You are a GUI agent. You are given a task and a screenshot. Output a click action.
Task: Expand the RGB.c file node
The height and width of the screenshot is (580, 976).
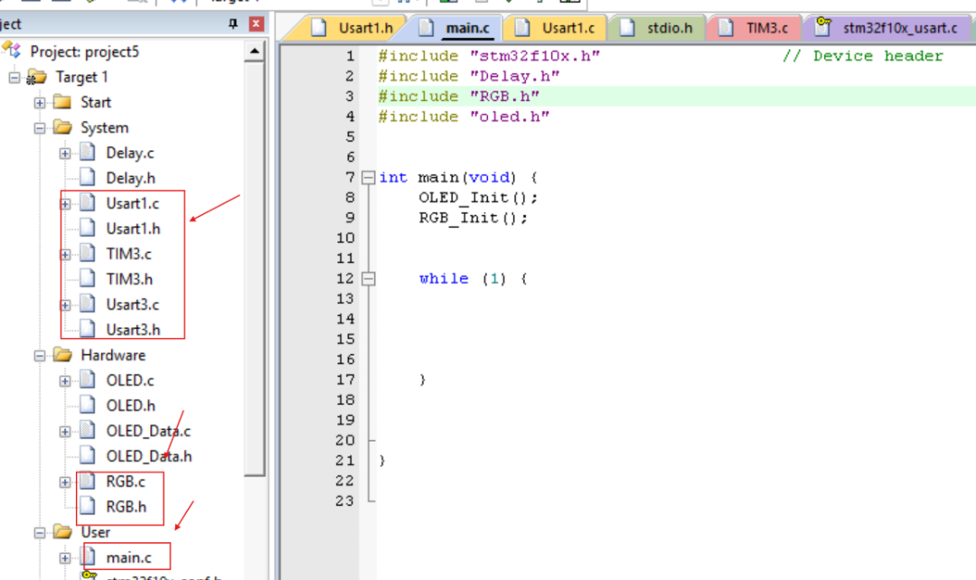click(65, 482)
